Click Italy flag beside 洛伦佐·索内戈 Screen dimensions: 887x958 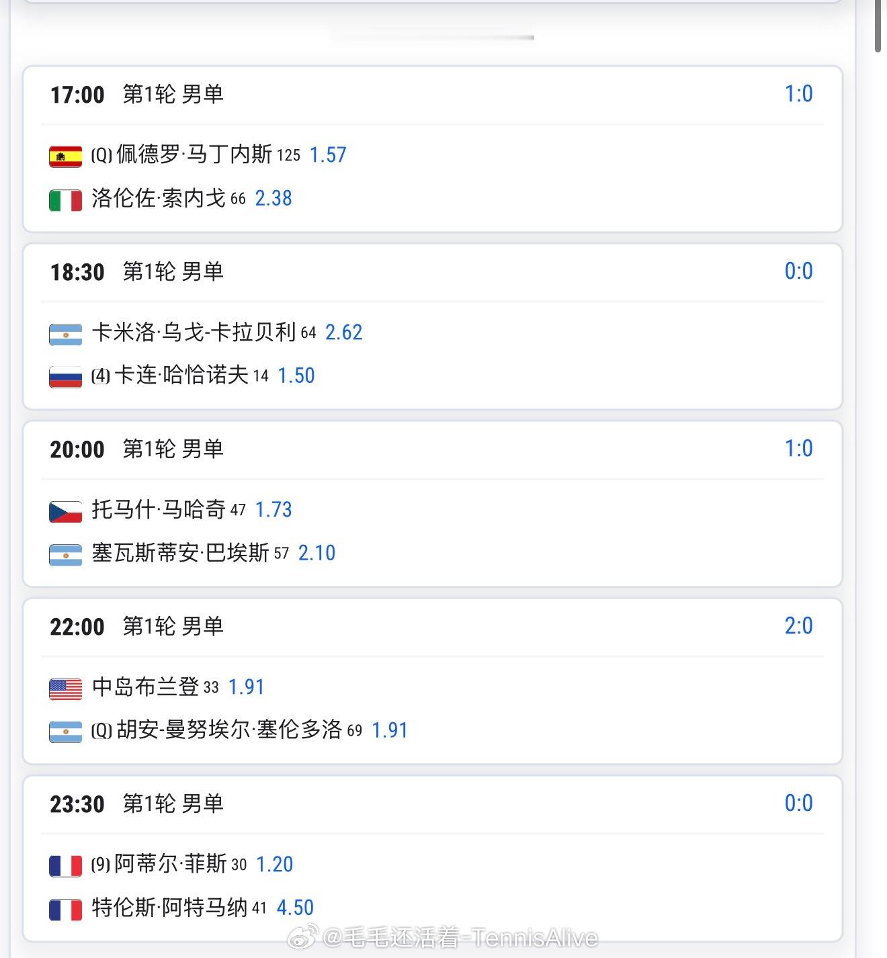[x=65, y=200]
